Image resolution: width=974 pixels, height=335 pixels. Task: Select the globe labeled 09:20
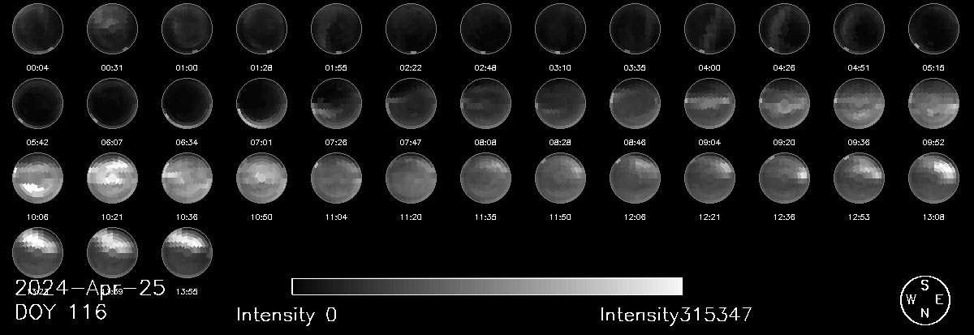(784, 104)
